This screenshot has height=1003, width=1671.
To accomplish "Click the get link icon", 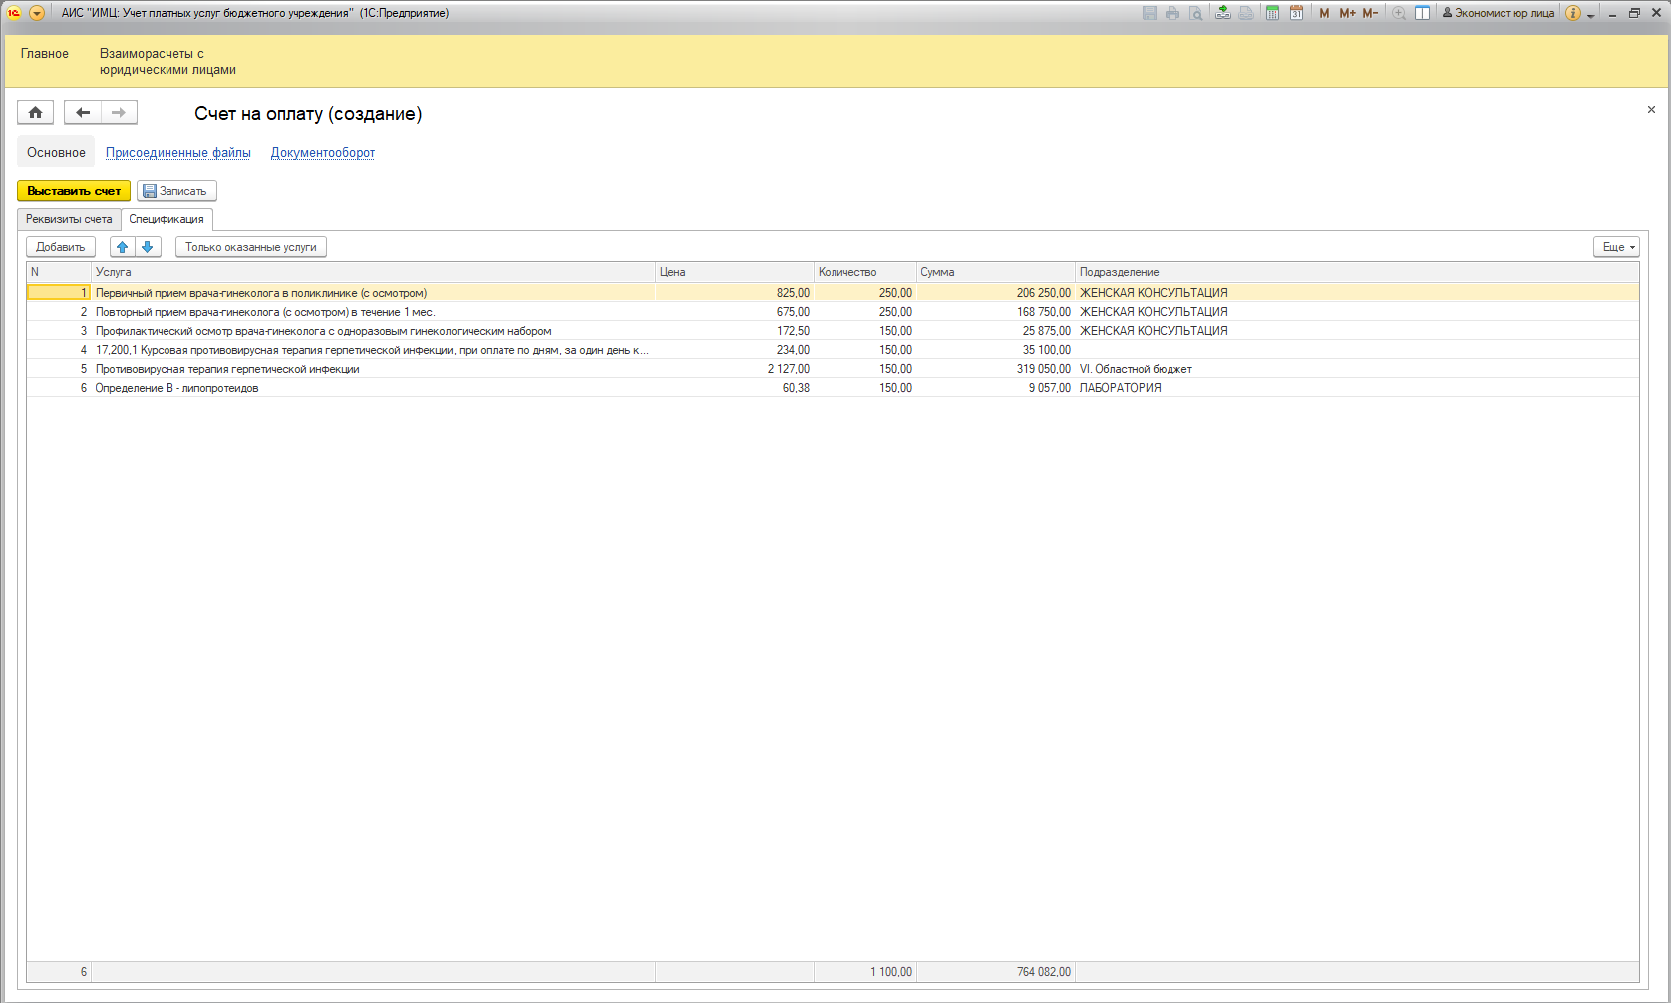I will coord(1222,13).
